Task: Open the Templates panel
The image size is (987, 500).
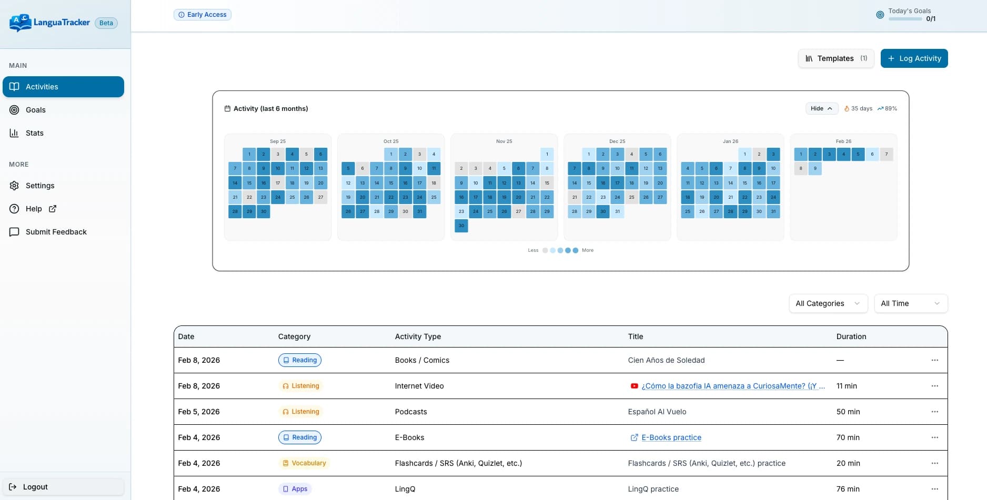Action: pyautogui.click(x=835, y=58)
